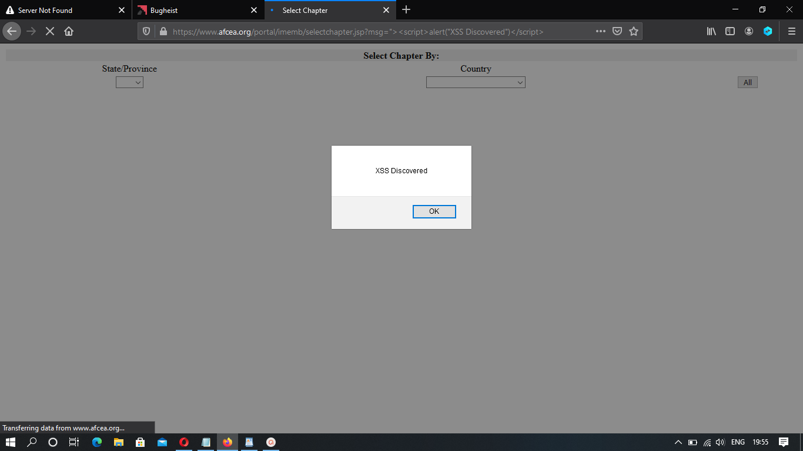Switch to the Bugheist tab
Viewport: 803px width, 451px height.
198,10
